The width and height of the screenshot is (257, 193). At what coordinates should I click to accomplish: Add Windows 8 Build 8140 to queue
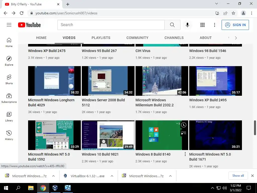click(183, 133)
